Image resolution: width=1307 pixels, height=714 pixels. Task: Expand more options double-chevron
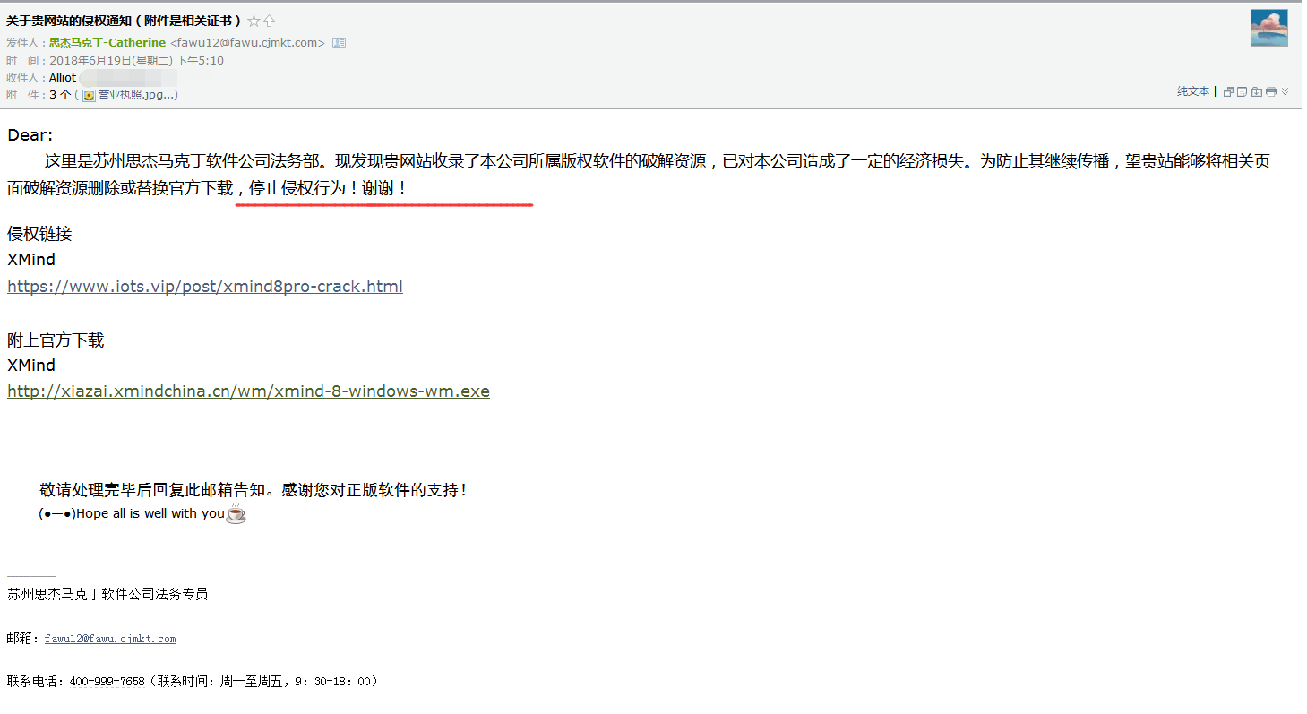click(1285, 92)
